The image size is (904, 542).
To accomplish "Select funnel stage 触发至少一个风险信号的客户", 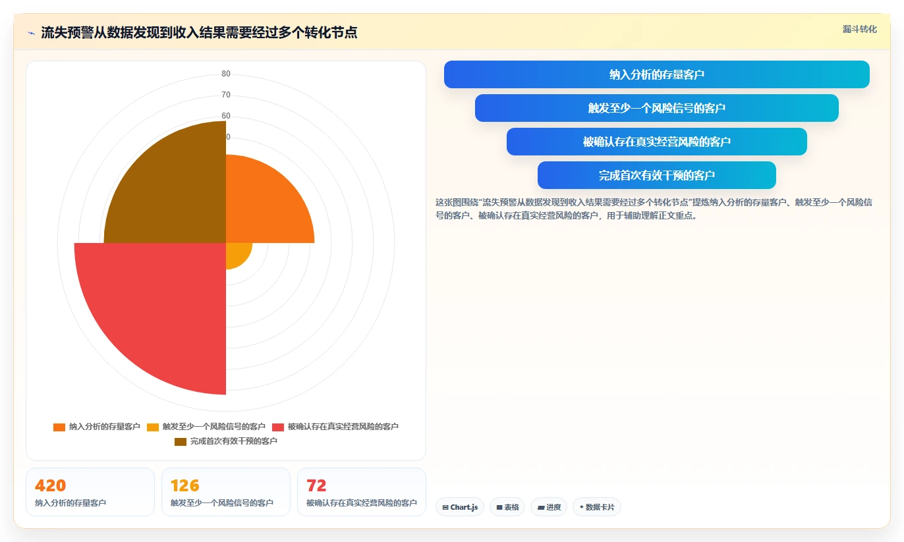I will pyautogui.click(x=656, y=108).
